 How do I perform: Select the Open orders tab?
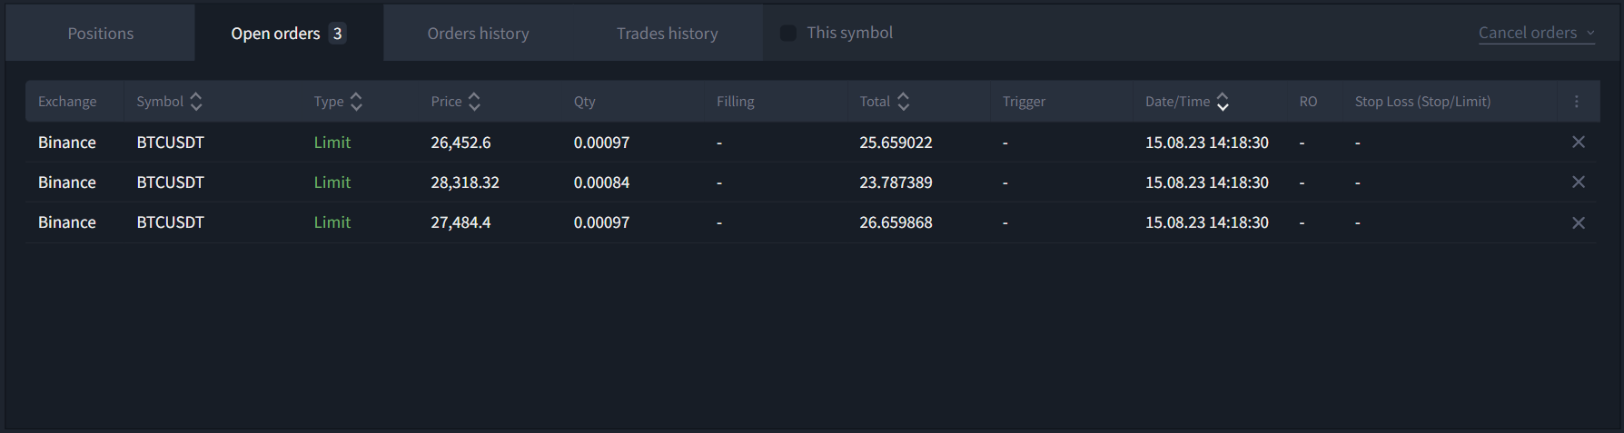coord(289,34)
